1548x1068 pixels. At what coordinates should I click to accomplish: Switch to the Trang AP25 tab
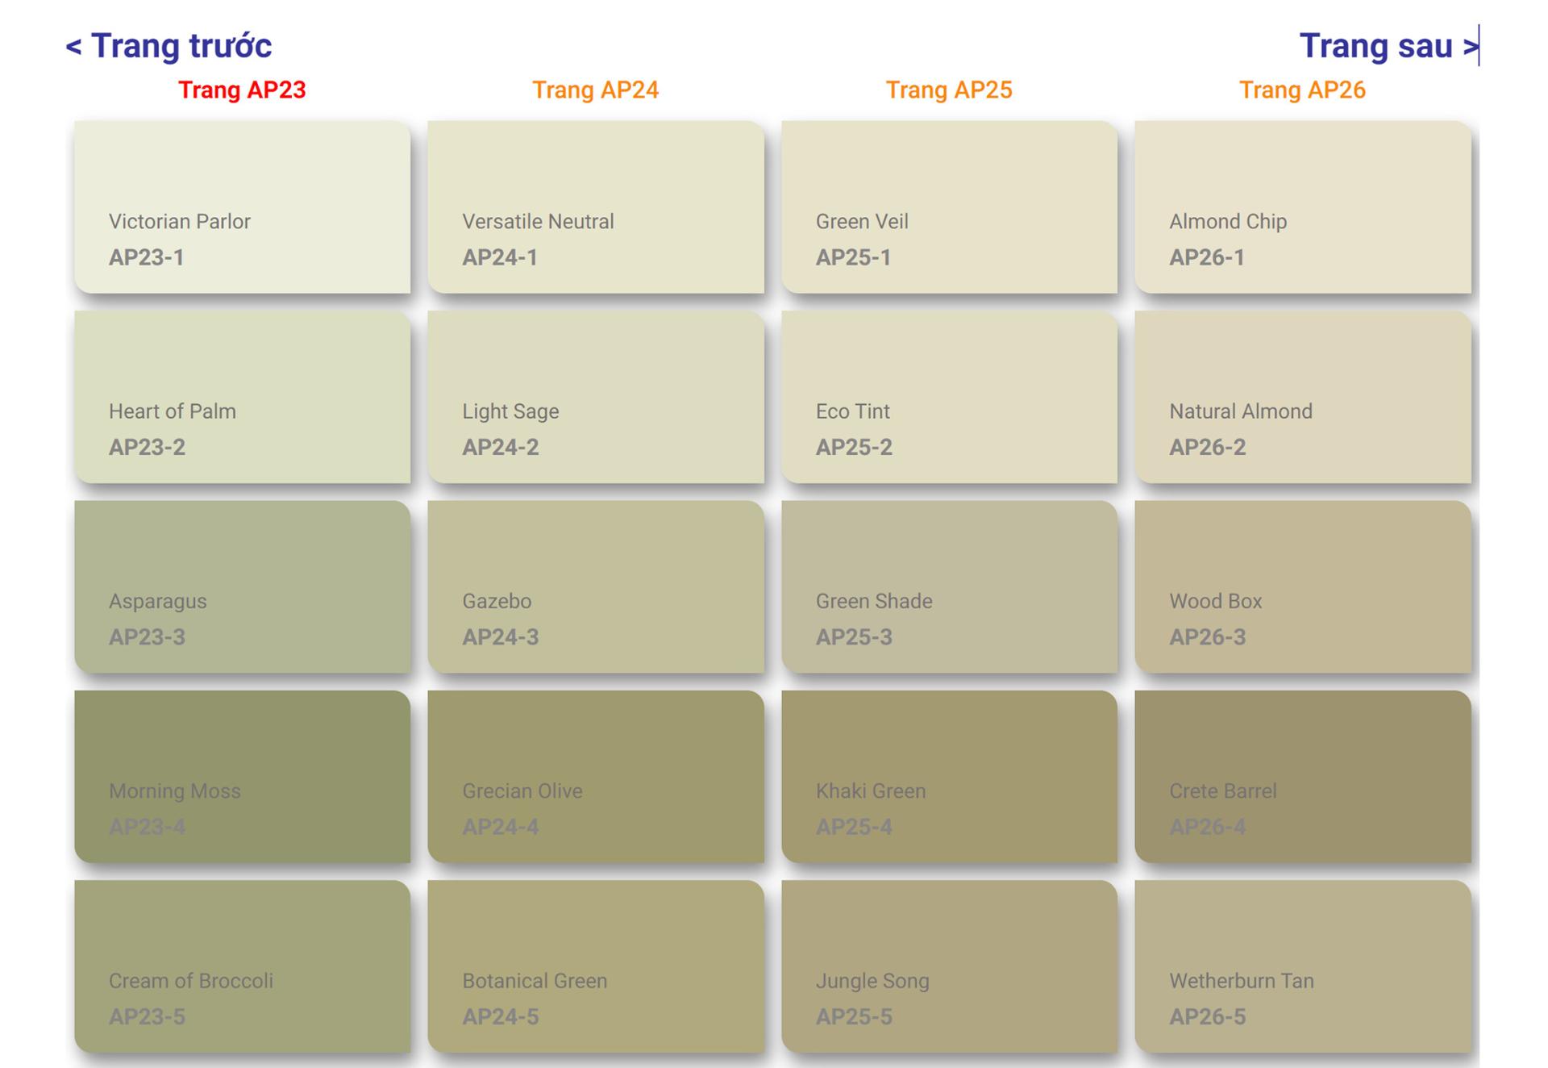(x=949, y=90)
